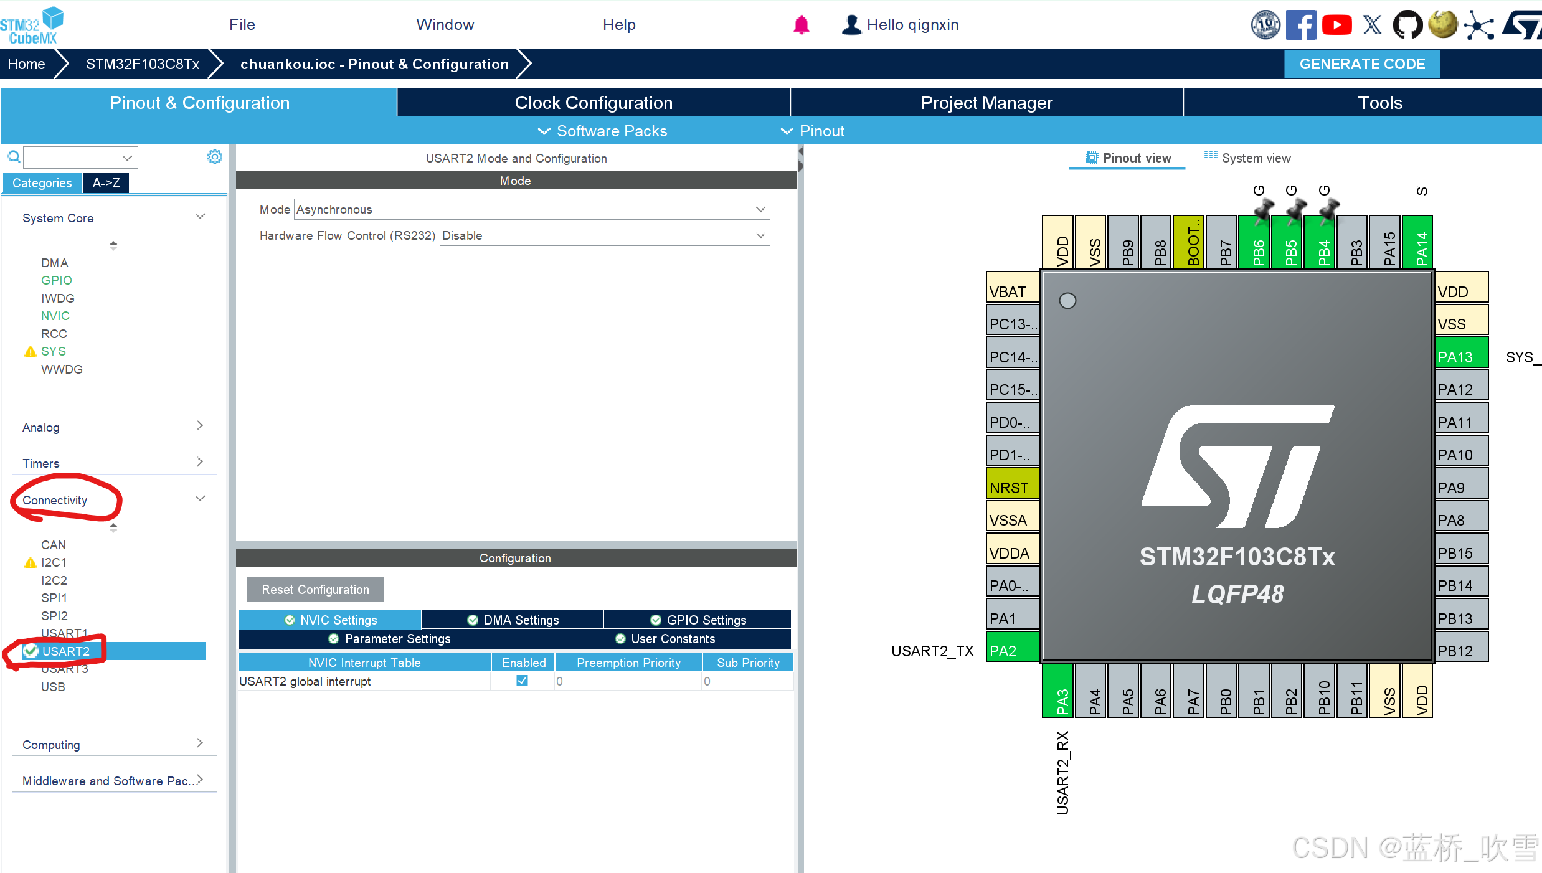
Task: Click the globe community icon
Action: 1443,25
